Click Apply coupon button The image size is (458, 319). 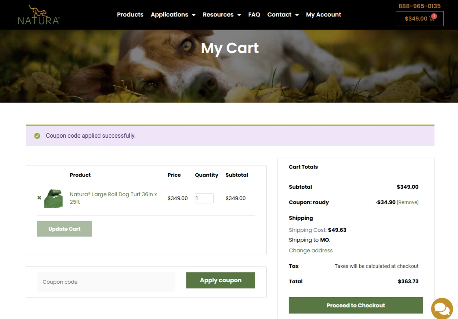click(221, 280)
